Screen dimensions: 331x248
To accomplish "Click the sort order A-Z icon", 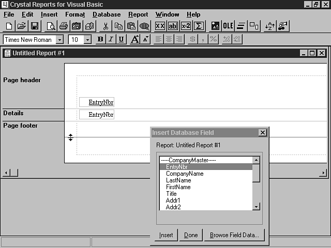I will 269,26.
